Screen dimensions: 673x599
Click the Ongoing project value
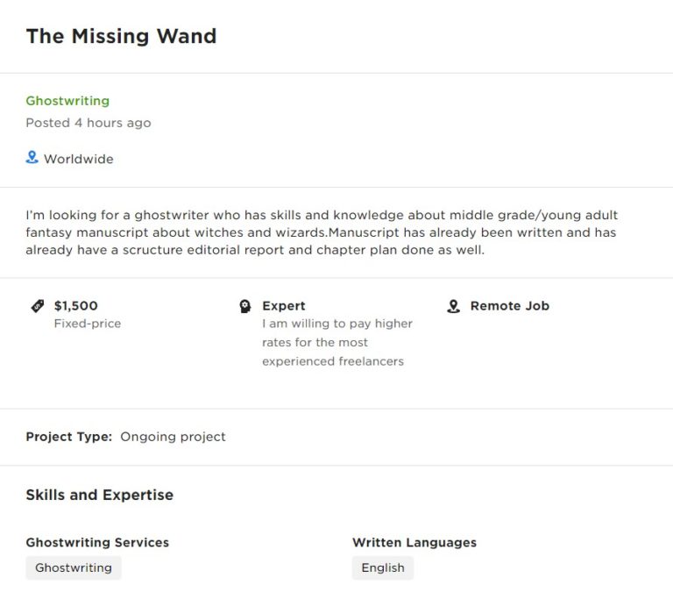173,437
